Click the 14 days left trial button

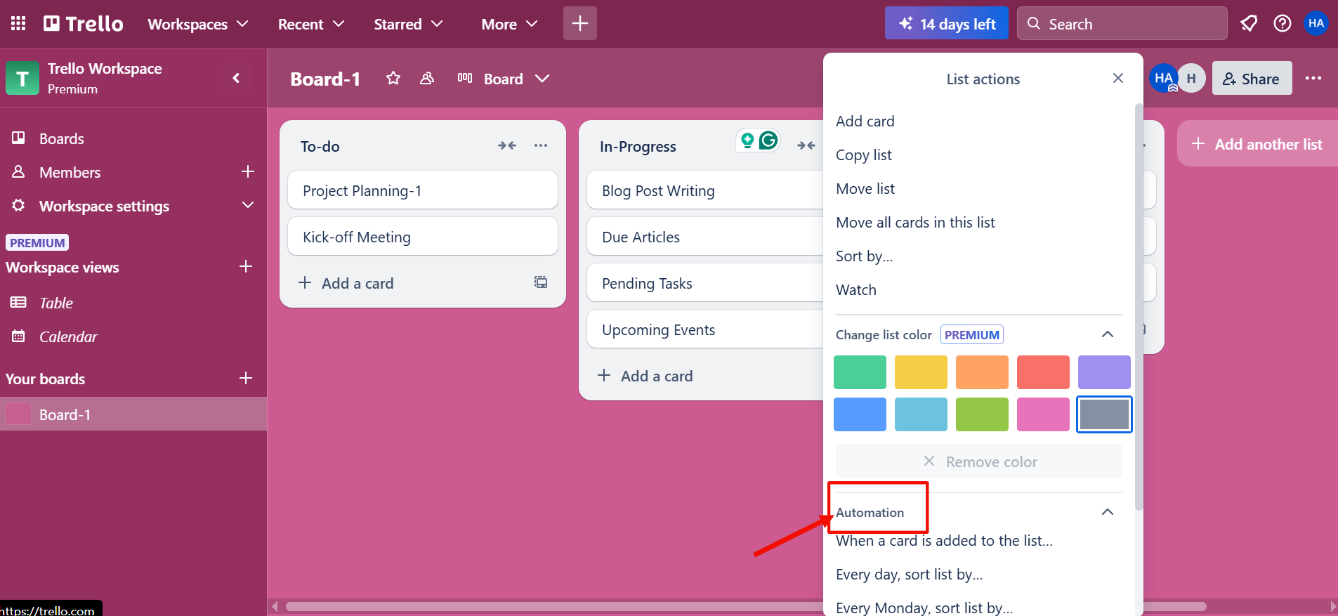pos(946,23)
